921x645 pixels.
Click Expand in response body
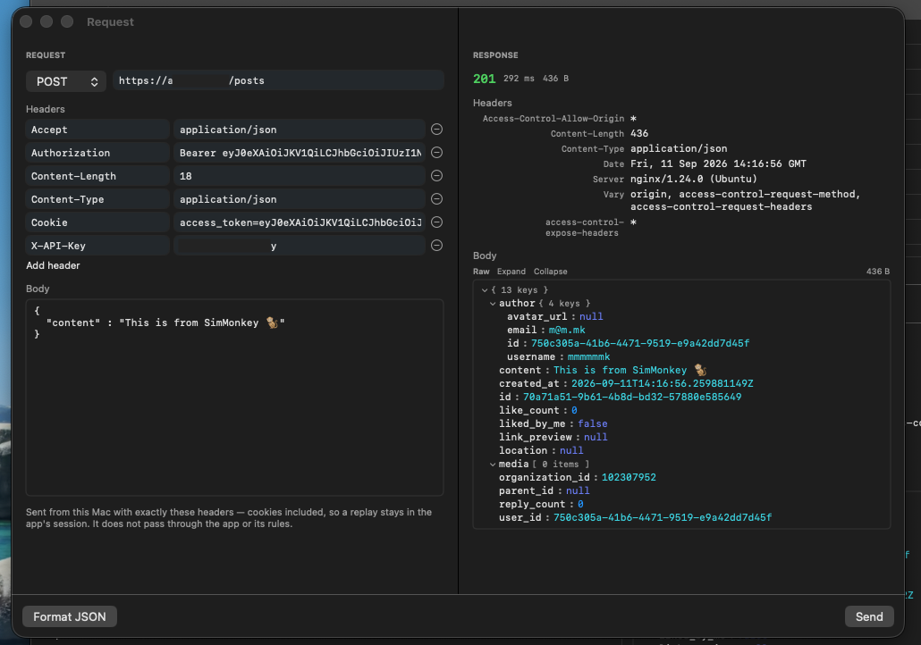(511, 272)
